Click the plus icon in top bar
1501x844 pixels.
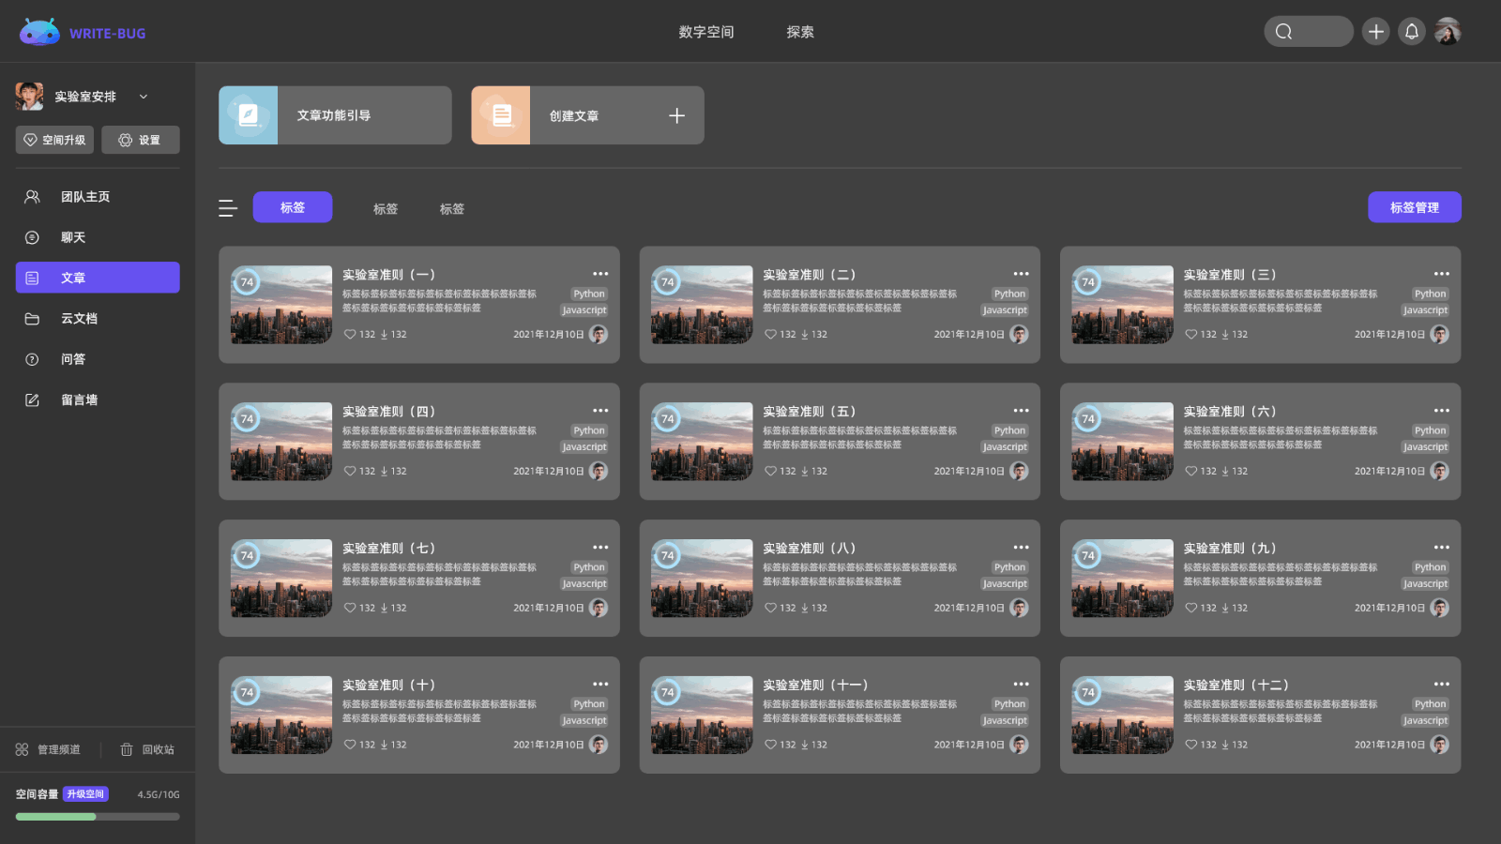[x=1375, y=32]
